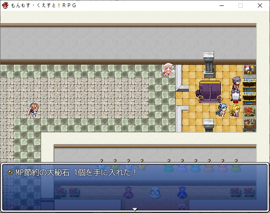Screen dimensions: 270x213
Task: Click the red flower box by the wall
Action: (249, 111)
